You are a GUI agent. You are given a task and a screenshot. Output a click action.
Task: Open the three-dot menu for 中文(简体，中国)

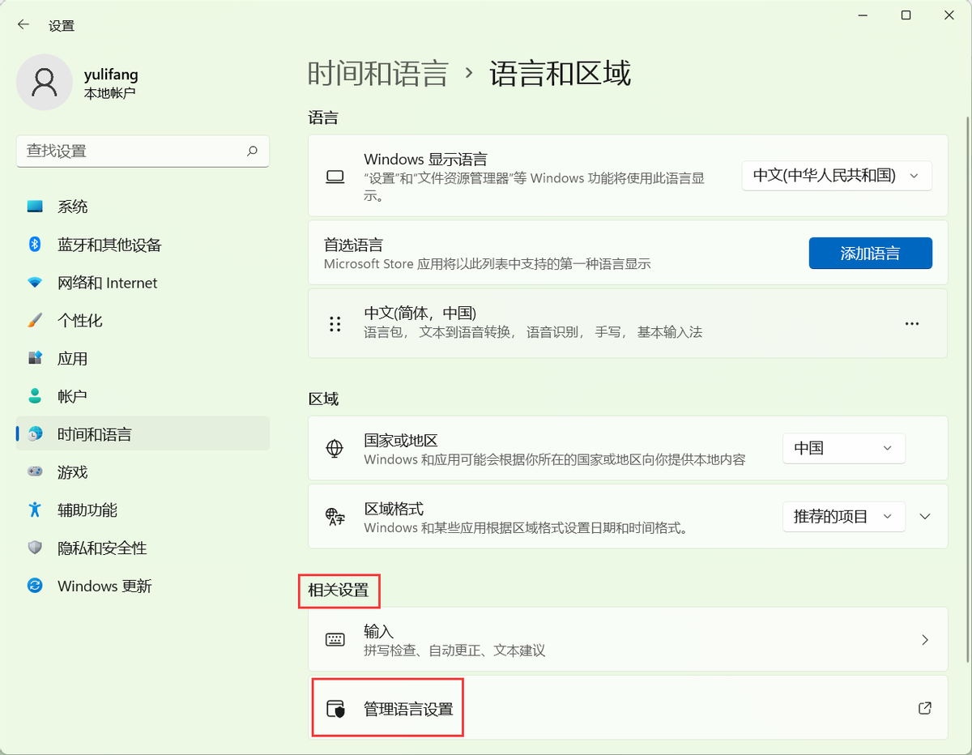point(912,323)
